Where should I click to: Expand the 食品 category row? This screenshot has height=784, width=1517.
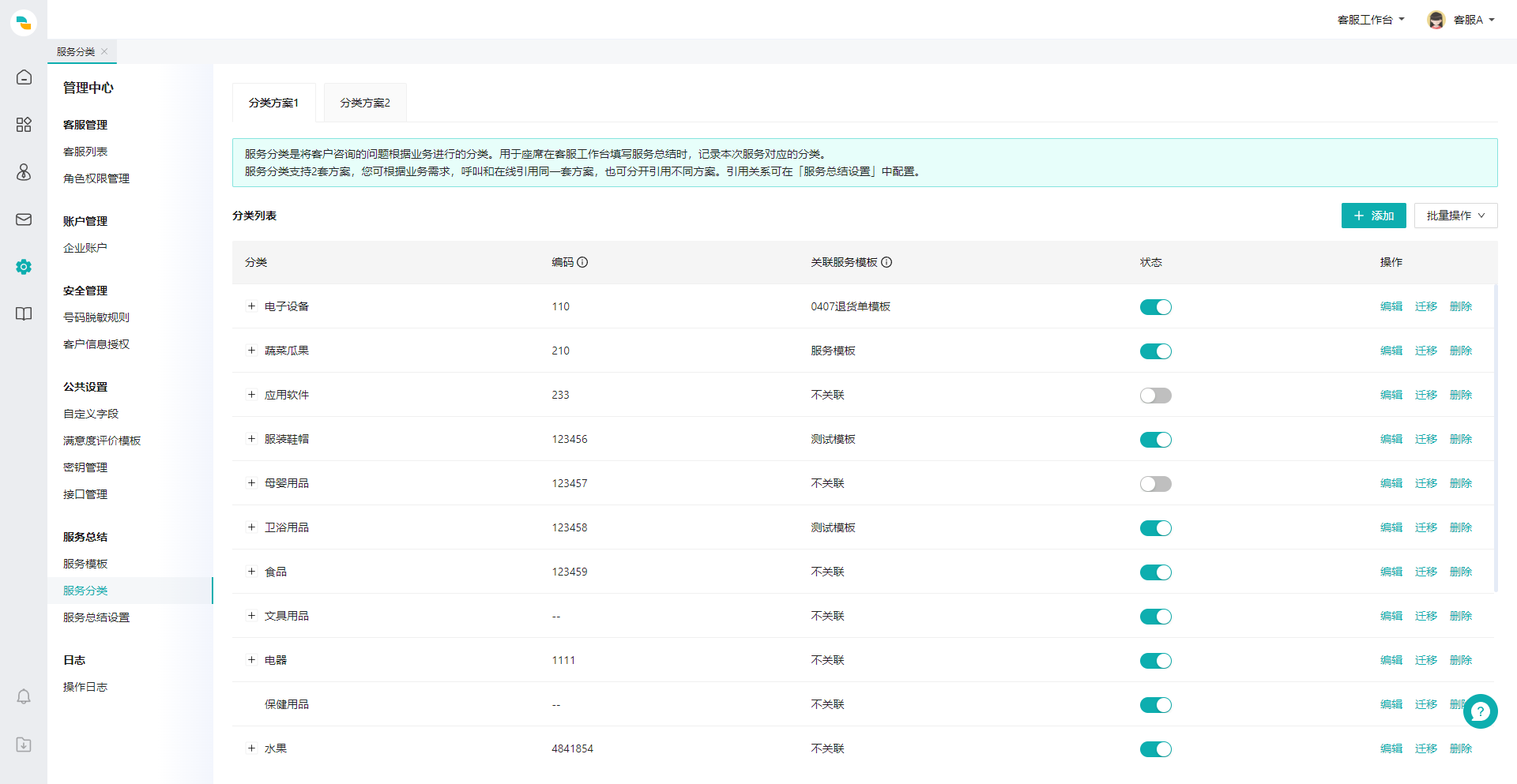251,572
